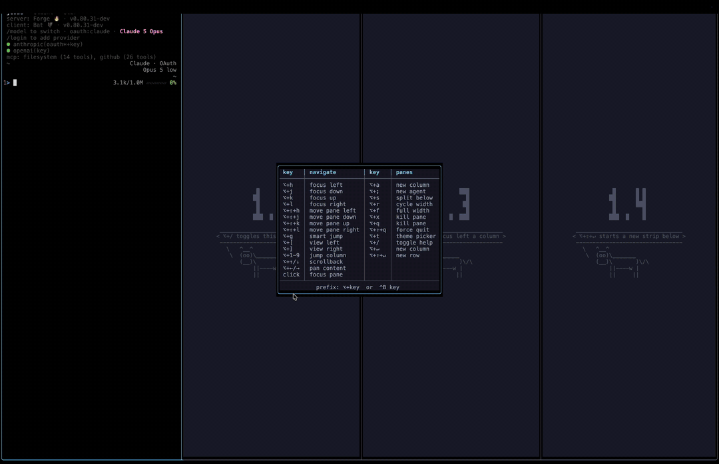Click the green 0% usage value

click(173, 83)
